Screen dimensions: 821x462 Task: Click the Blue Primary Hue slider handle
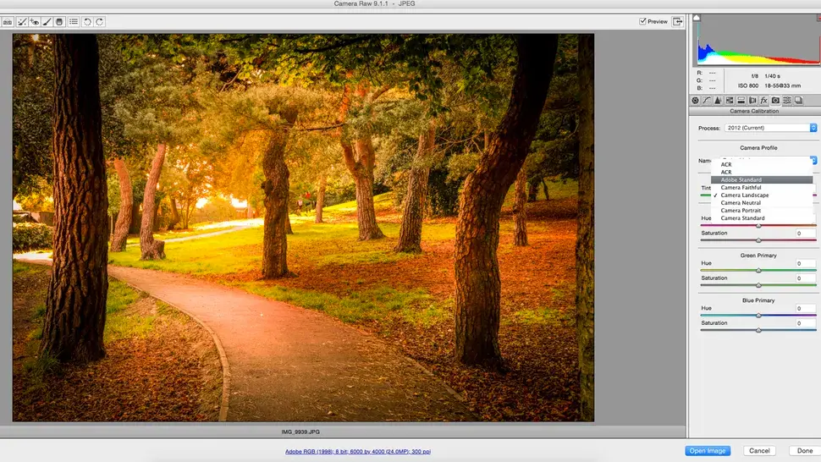pyautogui.click(x=758, y=316)
